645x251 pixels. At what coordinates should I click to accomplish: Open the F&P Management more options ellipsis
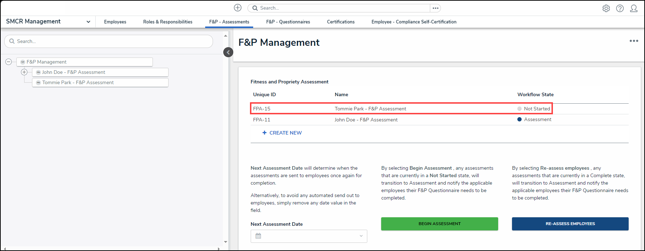634,41
